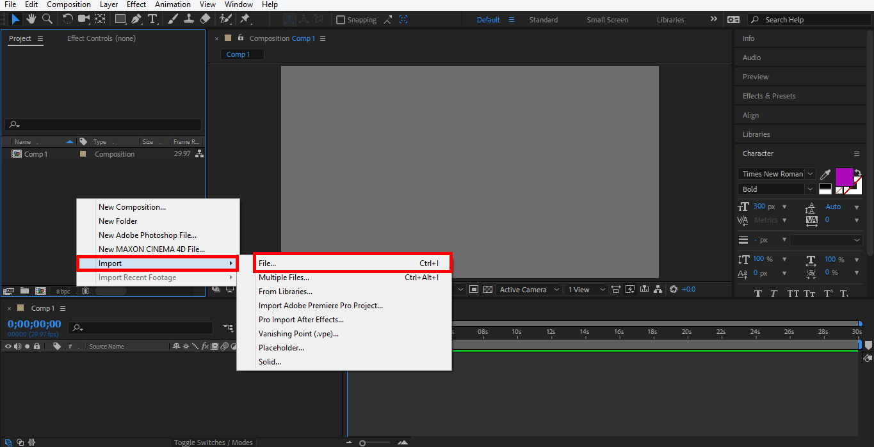Open the composition flowchart icon in viewer
This screenshot has width=874, height=447.
(658, 290)
